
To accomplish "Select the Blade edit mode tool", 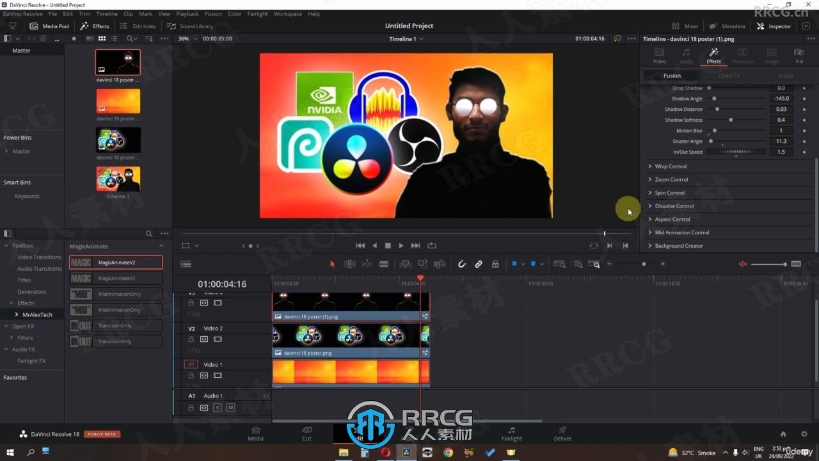I will [384, 264].
